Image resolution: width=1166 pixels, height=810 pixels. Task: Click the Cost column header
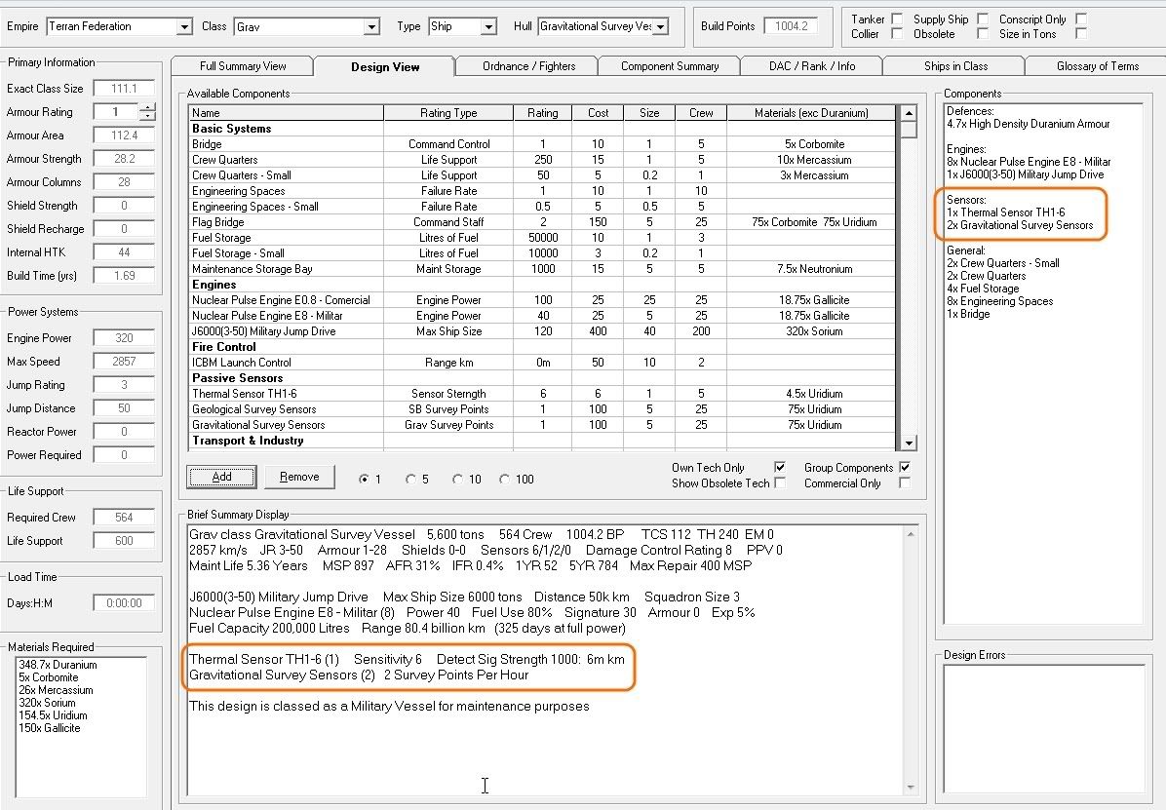[598, 113]
